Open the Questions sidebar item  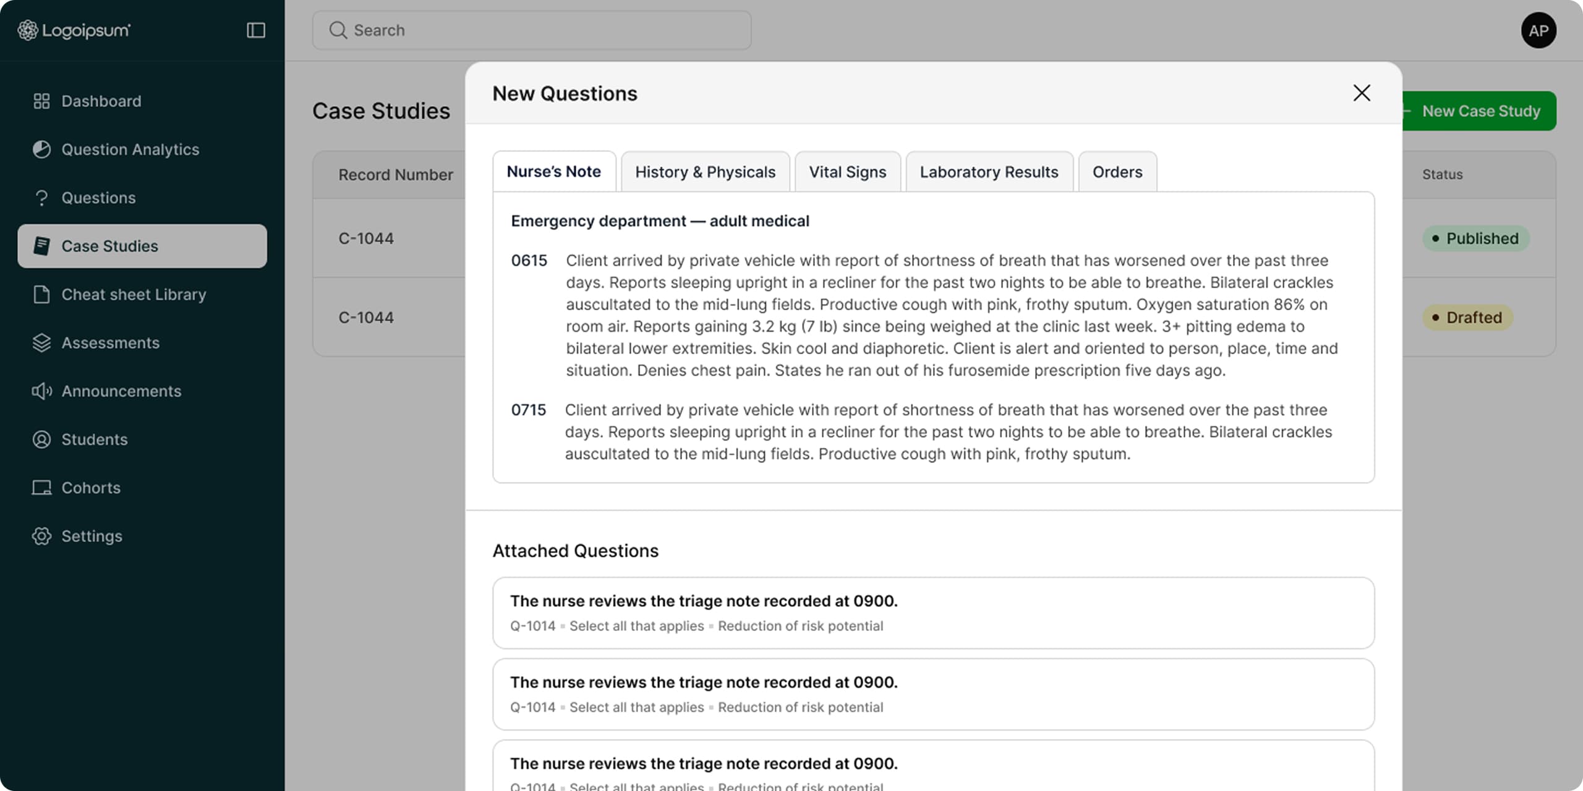click(142, 198)
